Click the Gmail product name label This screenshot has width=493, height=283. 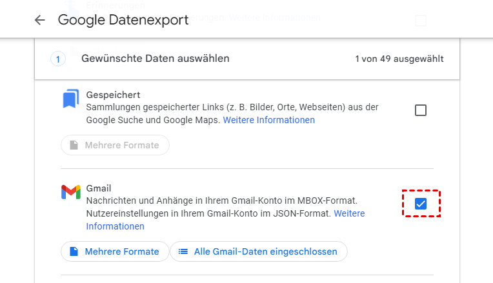pyautogui.click(x=99, y=188)
